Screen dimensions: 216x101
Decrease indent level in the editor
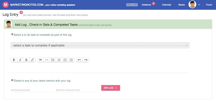click(x=65, y=60)
